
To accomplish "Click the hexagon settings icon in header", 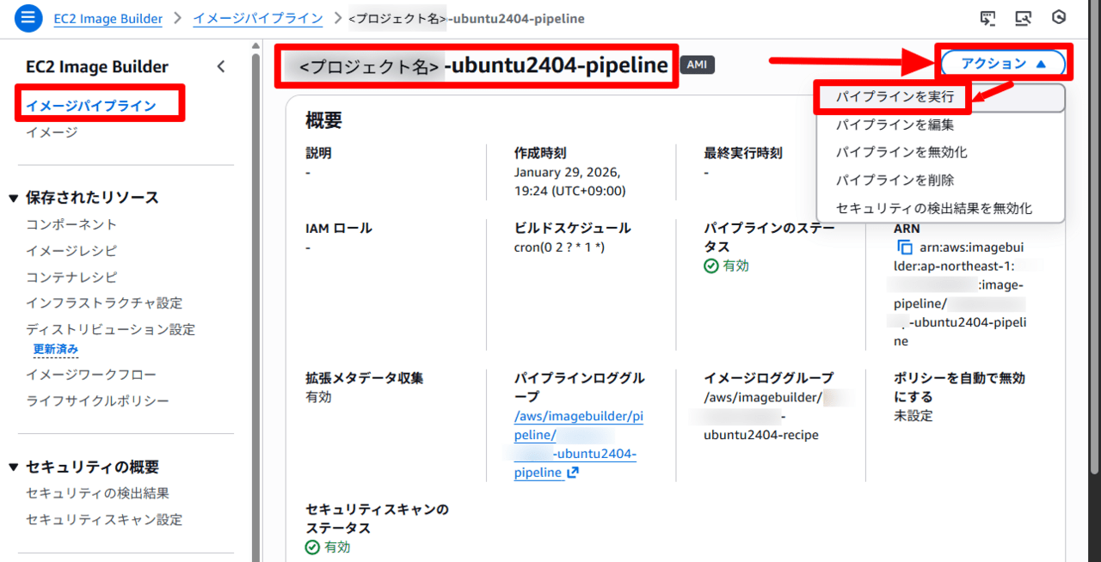I will pyautogui.click(x=1060, y=18).
